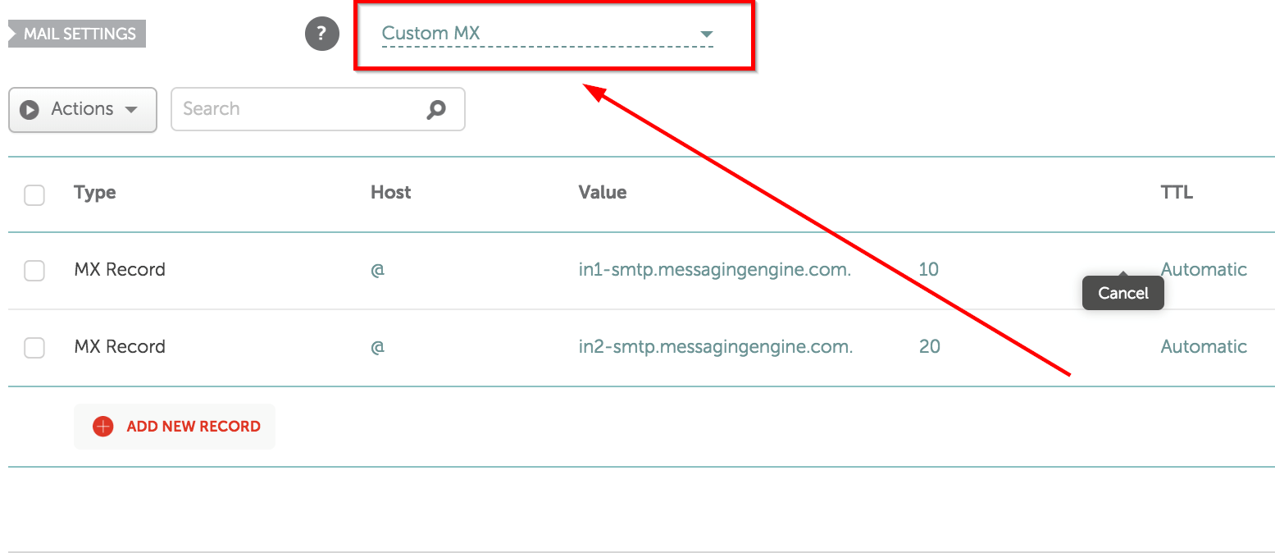The image size is (1275, 553).
Task: Check the box for the in1-smtp MX record
Action: pyautogui.click(x=34, y=270)
